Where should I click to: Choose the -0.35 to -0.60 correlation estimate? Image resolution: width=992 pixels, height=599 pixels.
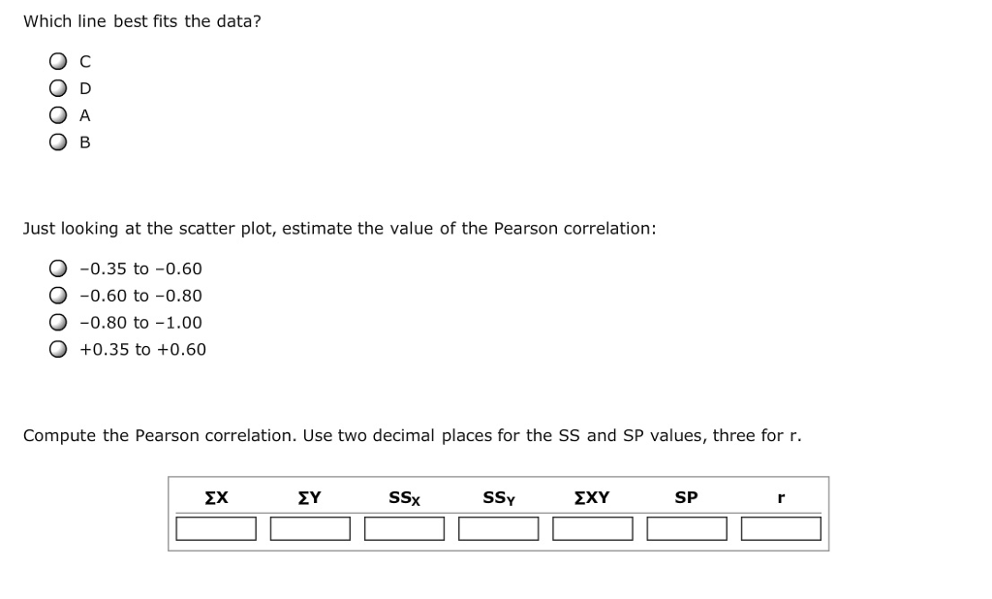(x=57, y=268)
